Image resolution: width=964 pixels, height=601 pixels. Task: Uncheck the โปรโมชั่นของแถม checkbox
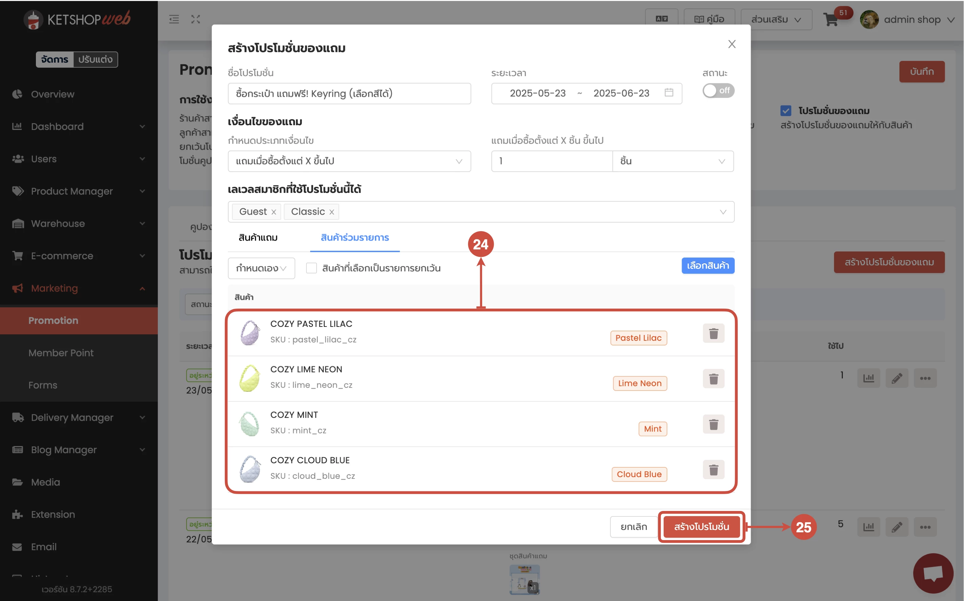coord(786,111)
